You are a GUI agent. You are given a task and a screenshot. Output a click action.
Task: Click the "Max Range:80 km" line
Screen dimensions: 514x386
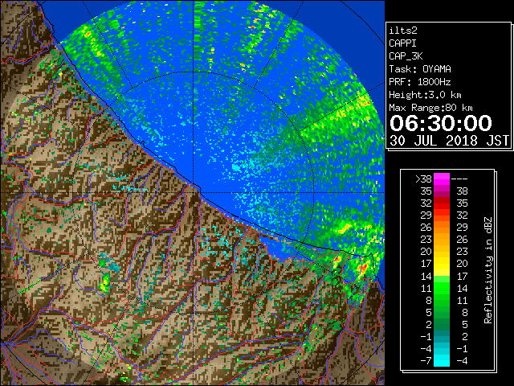(x=430, y=108)
